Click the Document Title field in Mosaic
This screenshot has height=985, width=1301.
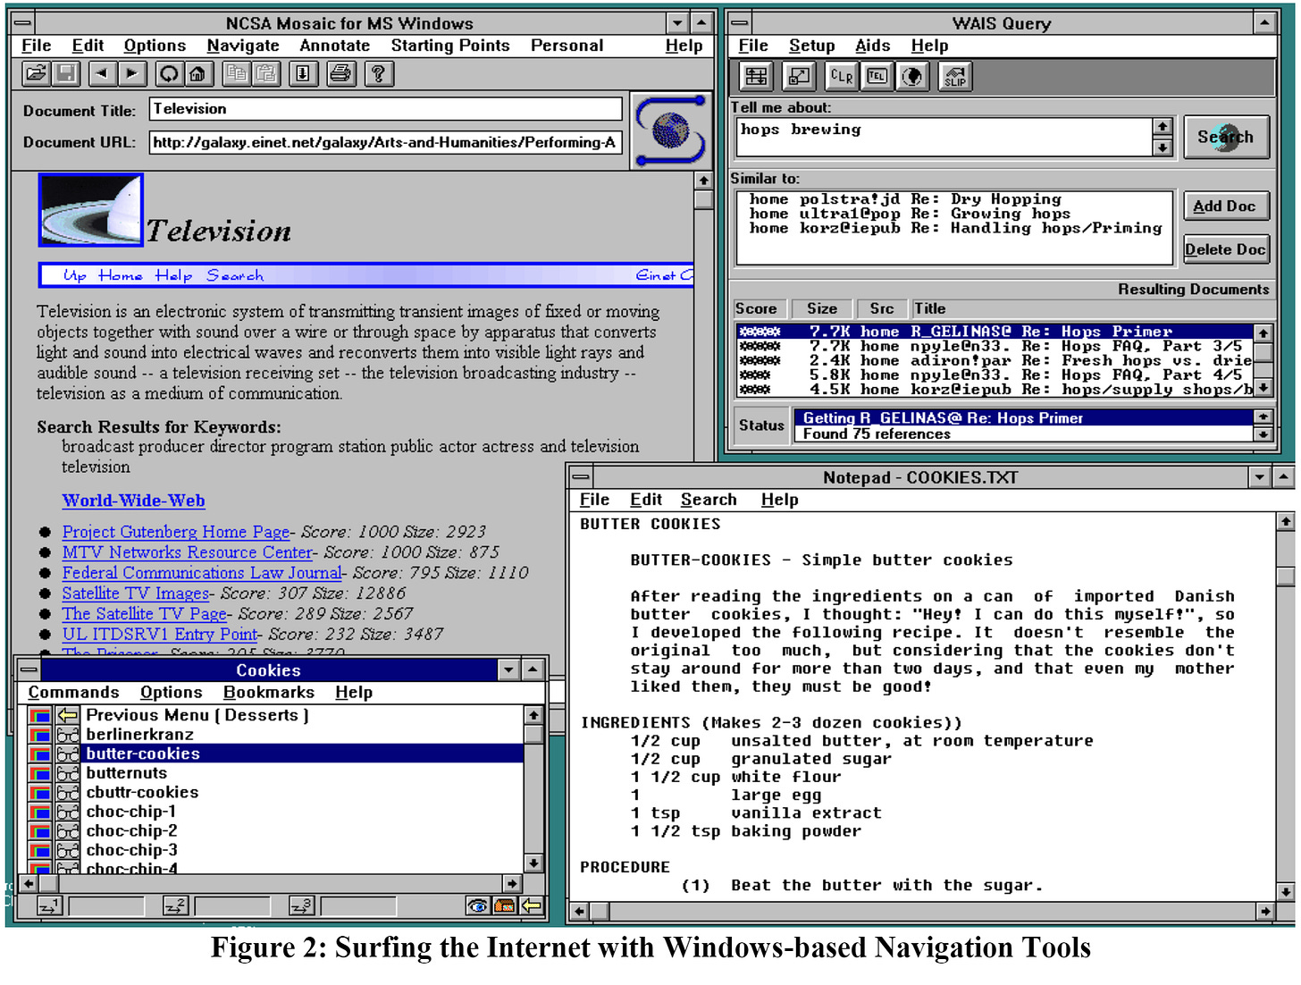(385, 109)
